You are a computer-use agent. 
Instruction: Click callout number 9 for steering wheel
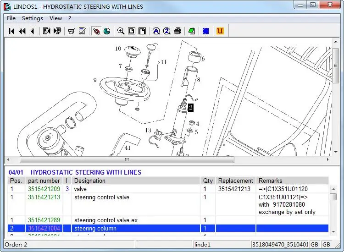pyautogui.click(x=95, y=80)
